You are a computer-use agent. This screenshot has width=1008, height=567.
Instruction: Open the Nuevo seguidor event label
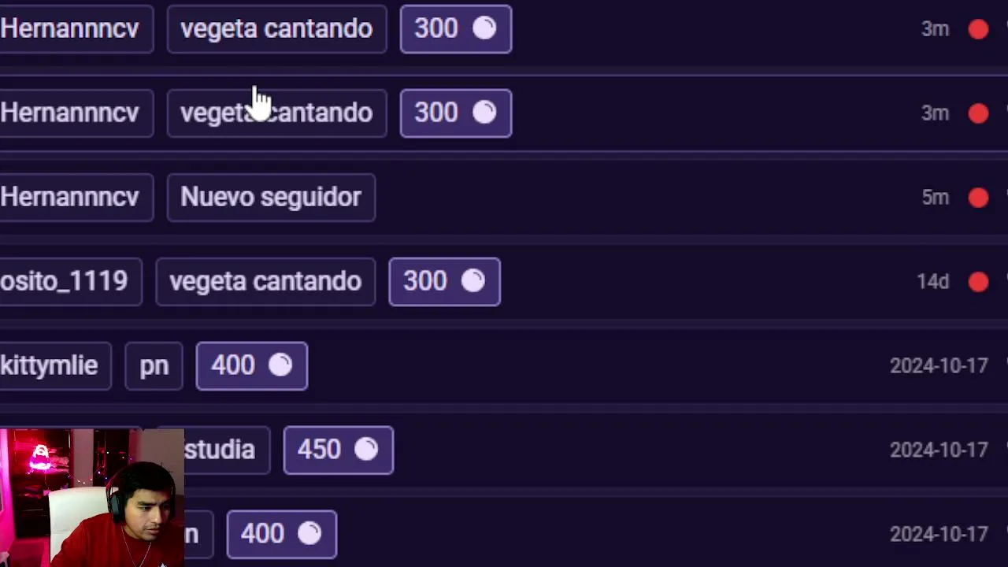point(271,197)
